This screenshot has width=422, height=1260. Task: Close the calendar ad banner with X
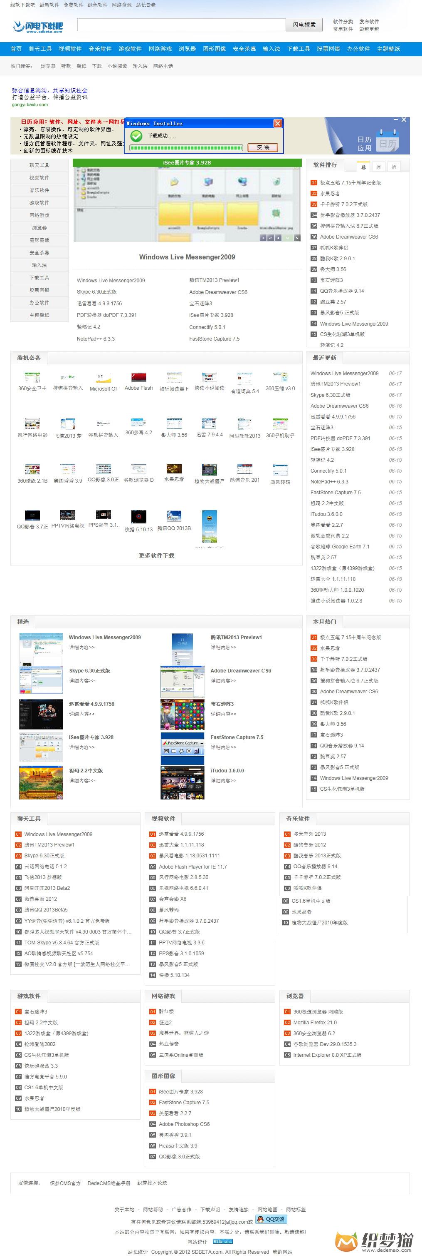404,120
